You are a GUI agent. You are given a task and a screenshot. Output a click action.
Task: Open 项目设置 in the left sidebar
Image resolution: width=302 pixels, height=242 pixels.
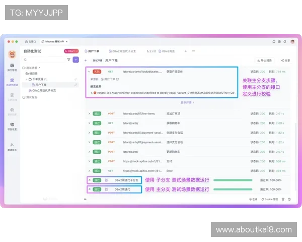12,127
